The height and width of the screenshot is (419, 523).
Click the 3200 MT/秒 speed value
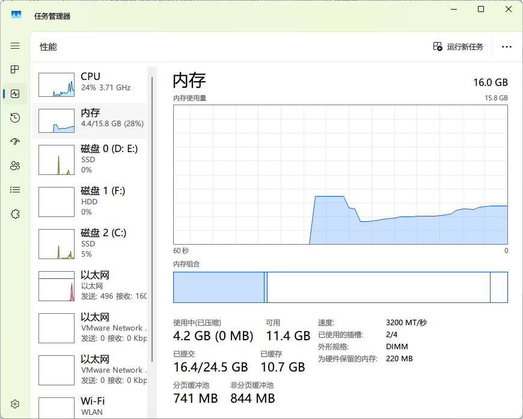click(x=406, y=323)
